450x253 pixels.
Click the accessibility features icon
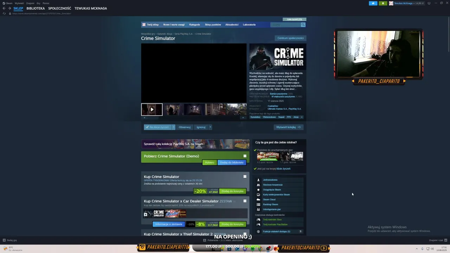[x=258, y=232]
